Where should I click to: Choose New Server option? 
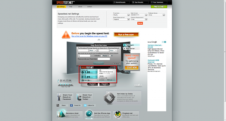pos(131,49)
